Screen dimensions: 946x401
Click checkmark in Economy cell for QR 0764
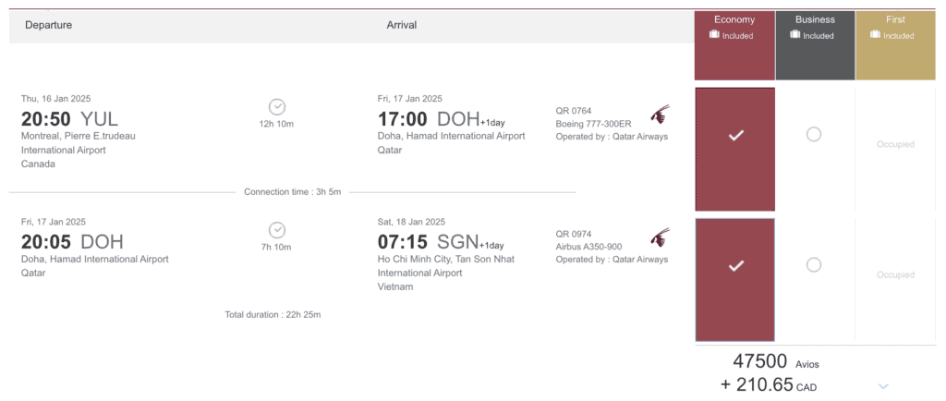click(735, 136)
